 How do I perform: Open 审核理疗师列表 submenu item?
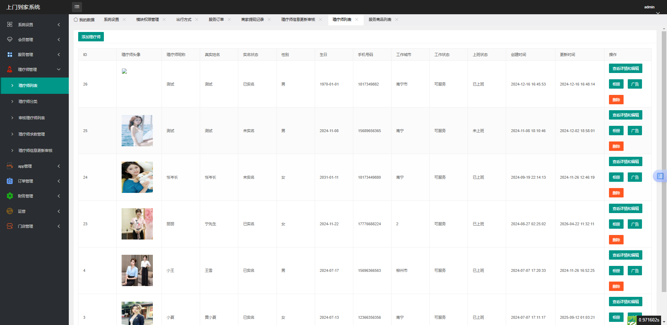click(x=32, y=118)
